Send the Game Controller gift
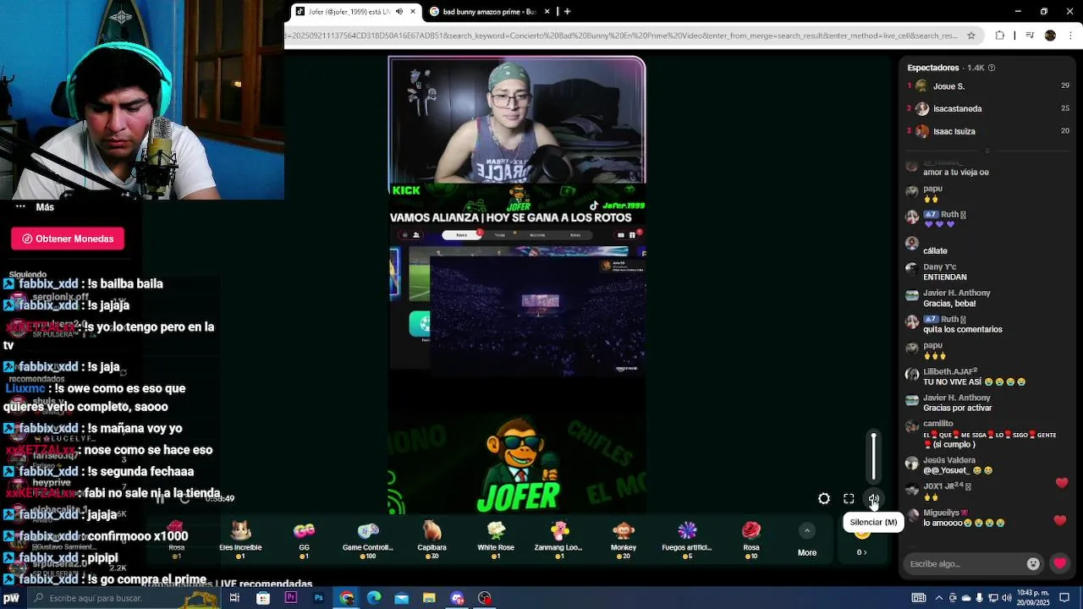 point(367,540)
